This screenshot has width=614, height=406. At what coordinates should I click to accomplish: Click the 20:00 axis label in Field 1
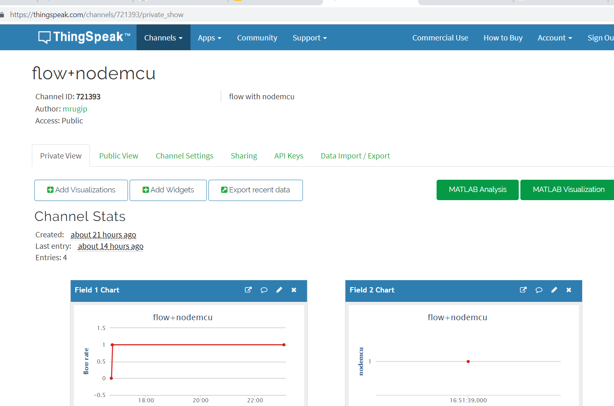pos(200,400)
